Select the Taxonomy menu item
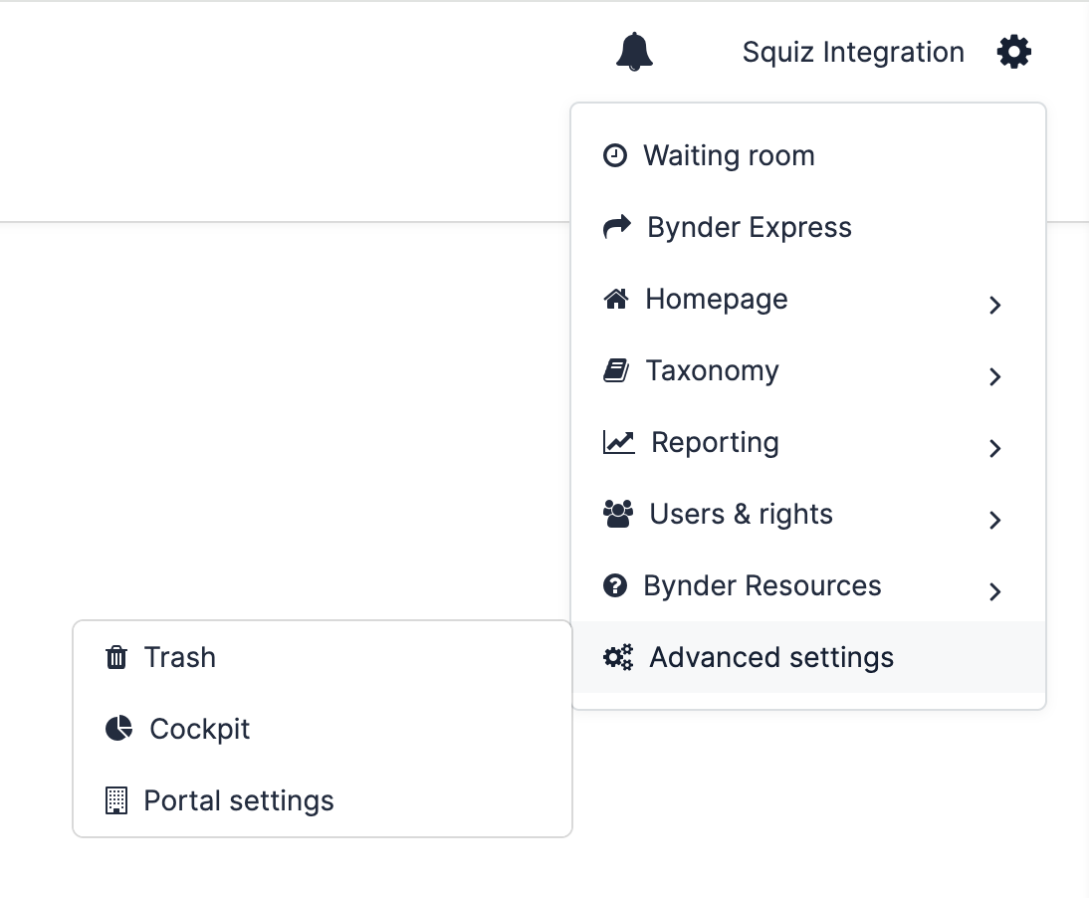Screen dimensions: 1089x898 pos(808,370)
